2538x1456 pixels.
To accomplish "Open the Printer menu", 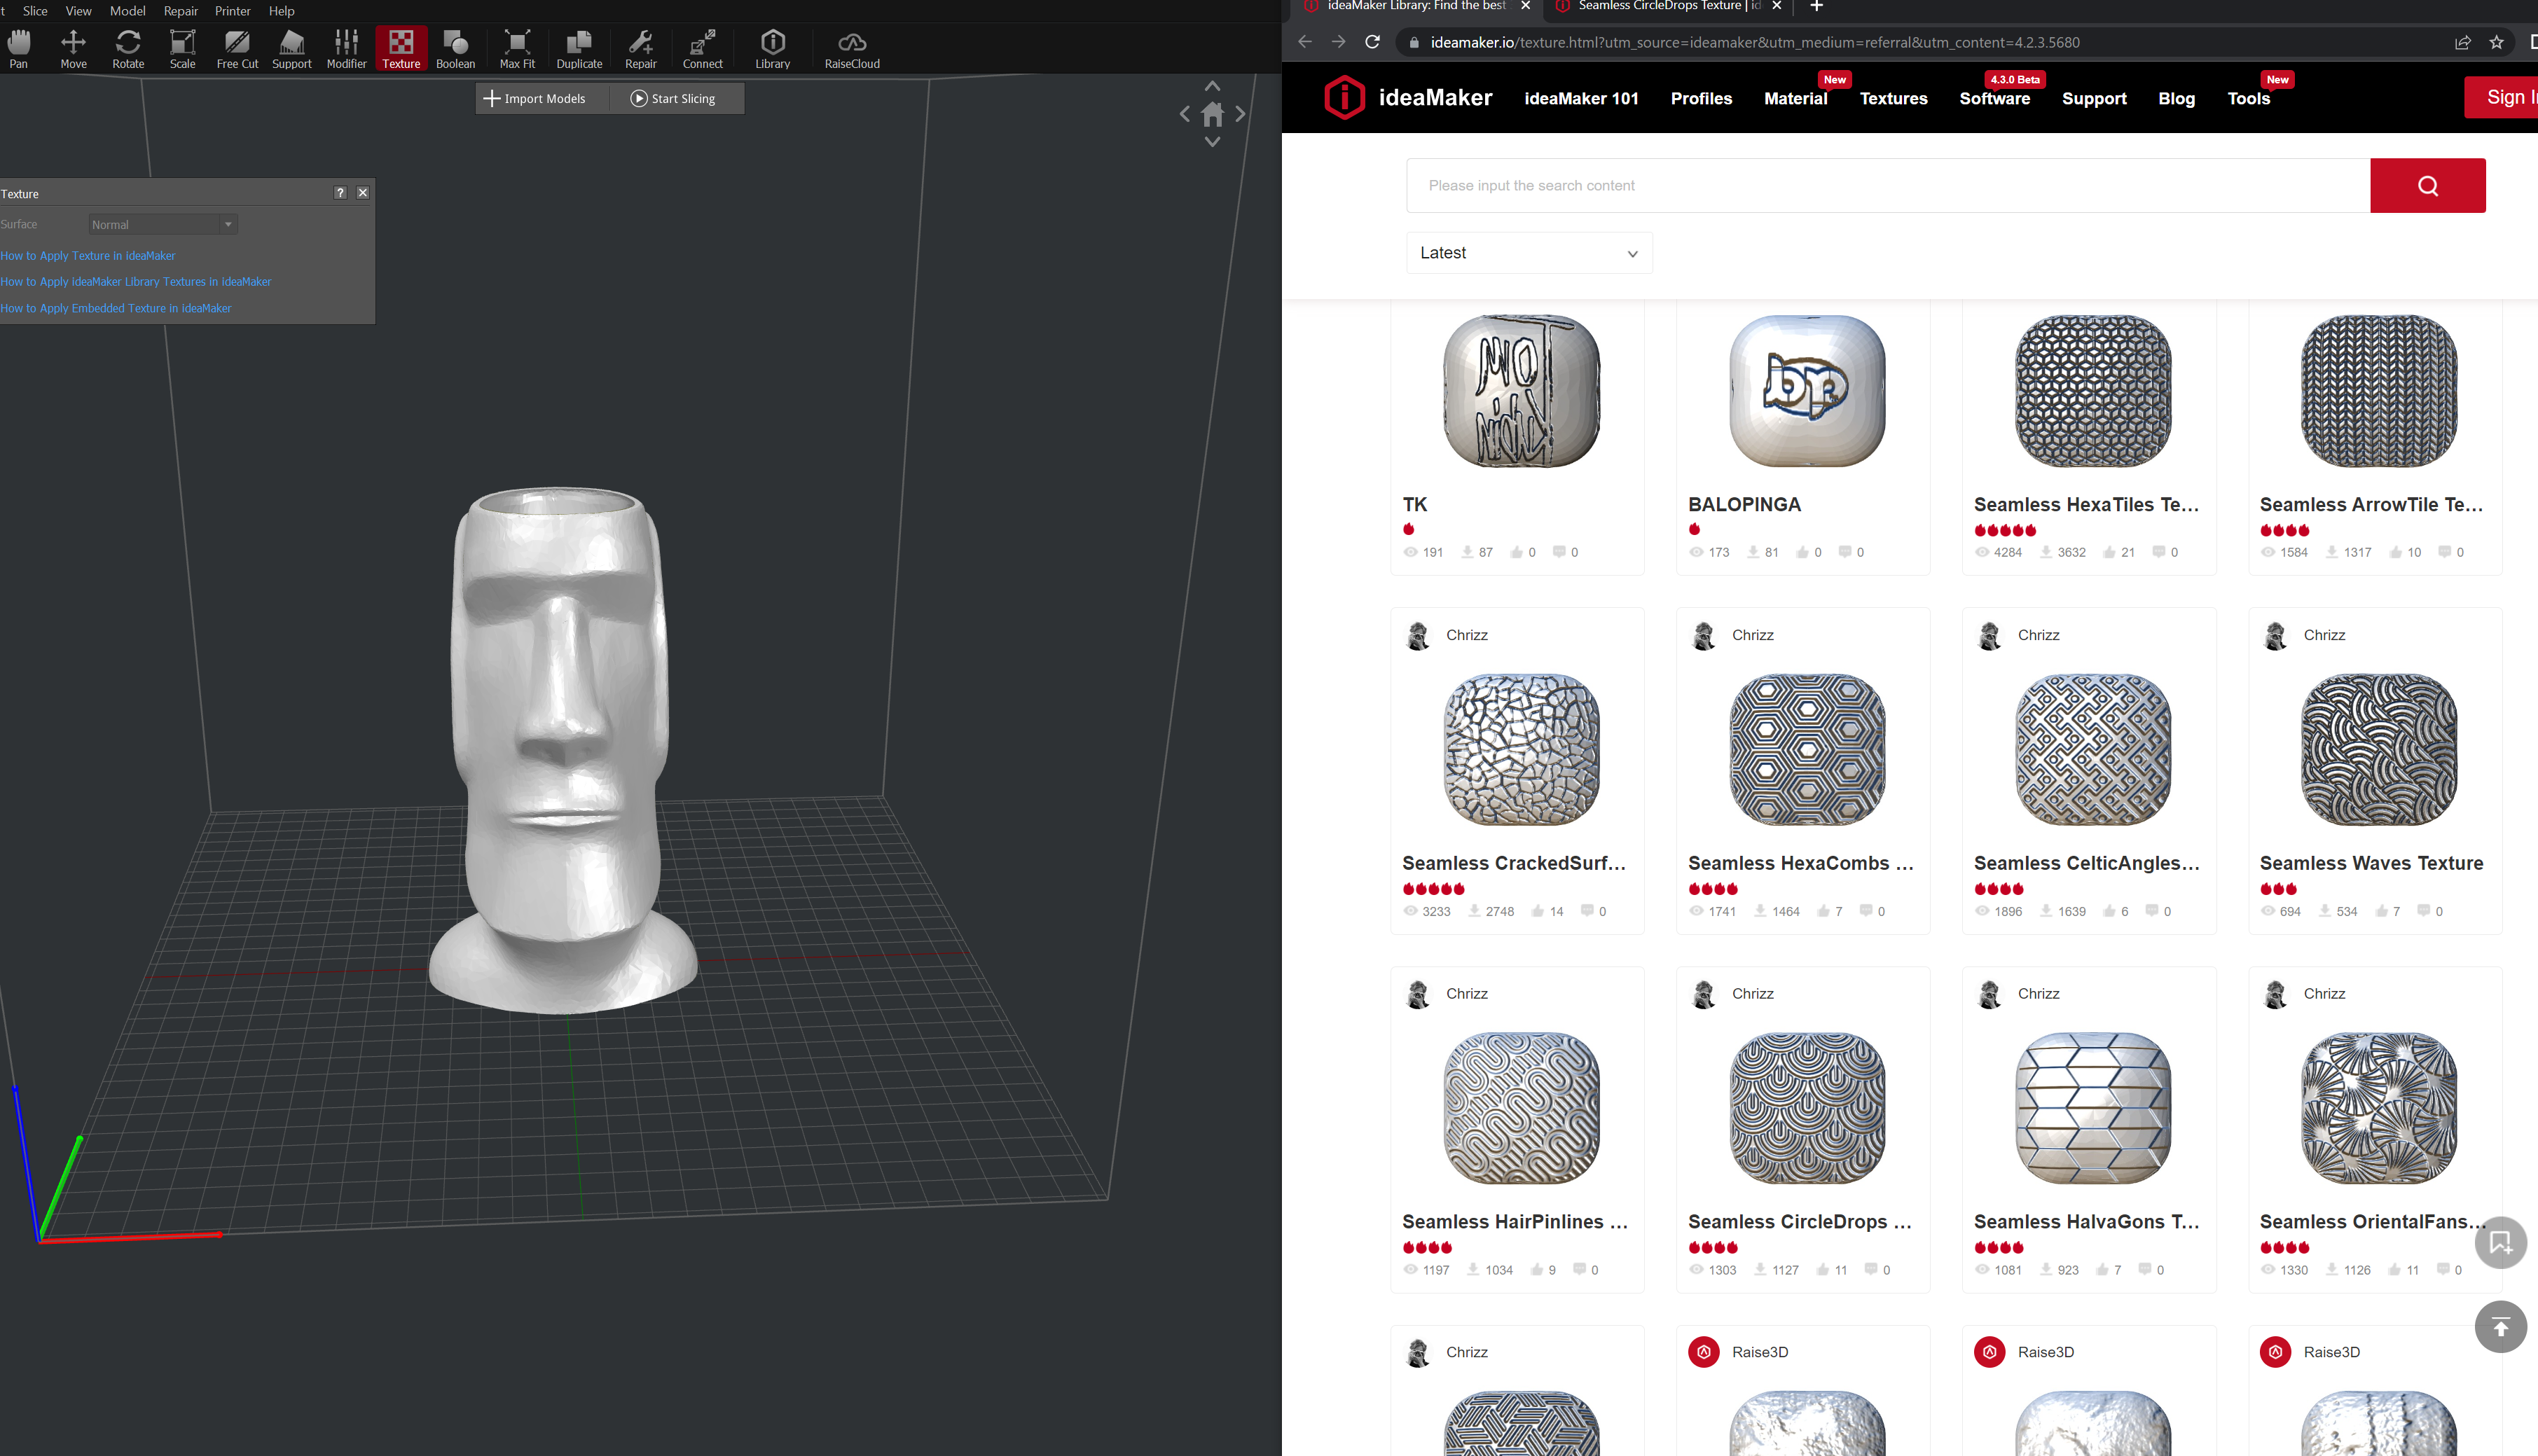I will [x=233, y=11].
